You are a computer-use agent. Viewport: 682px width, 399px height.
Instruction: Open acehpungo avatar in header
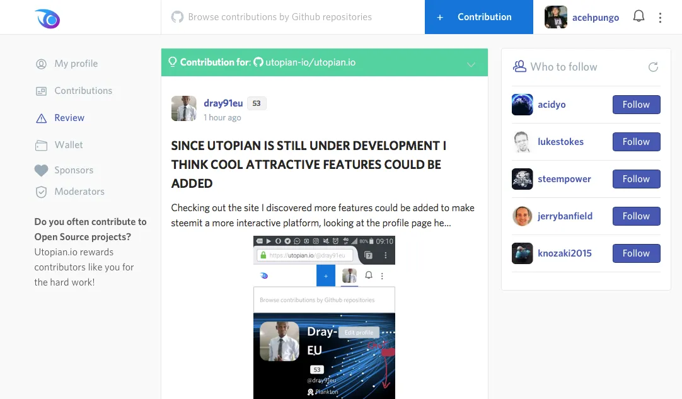click(x=556, y=17)
